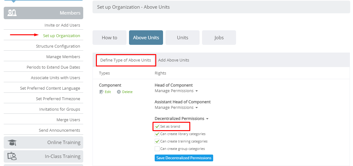Click the Delete link for Component

tap(127, 92)
